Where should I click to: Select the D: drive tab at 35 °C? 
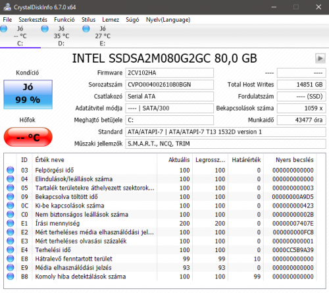tap(61, 36)
